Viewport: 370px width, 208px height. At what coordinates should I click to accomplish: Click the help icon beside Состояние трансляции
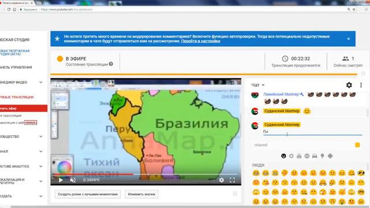[111, 64]
